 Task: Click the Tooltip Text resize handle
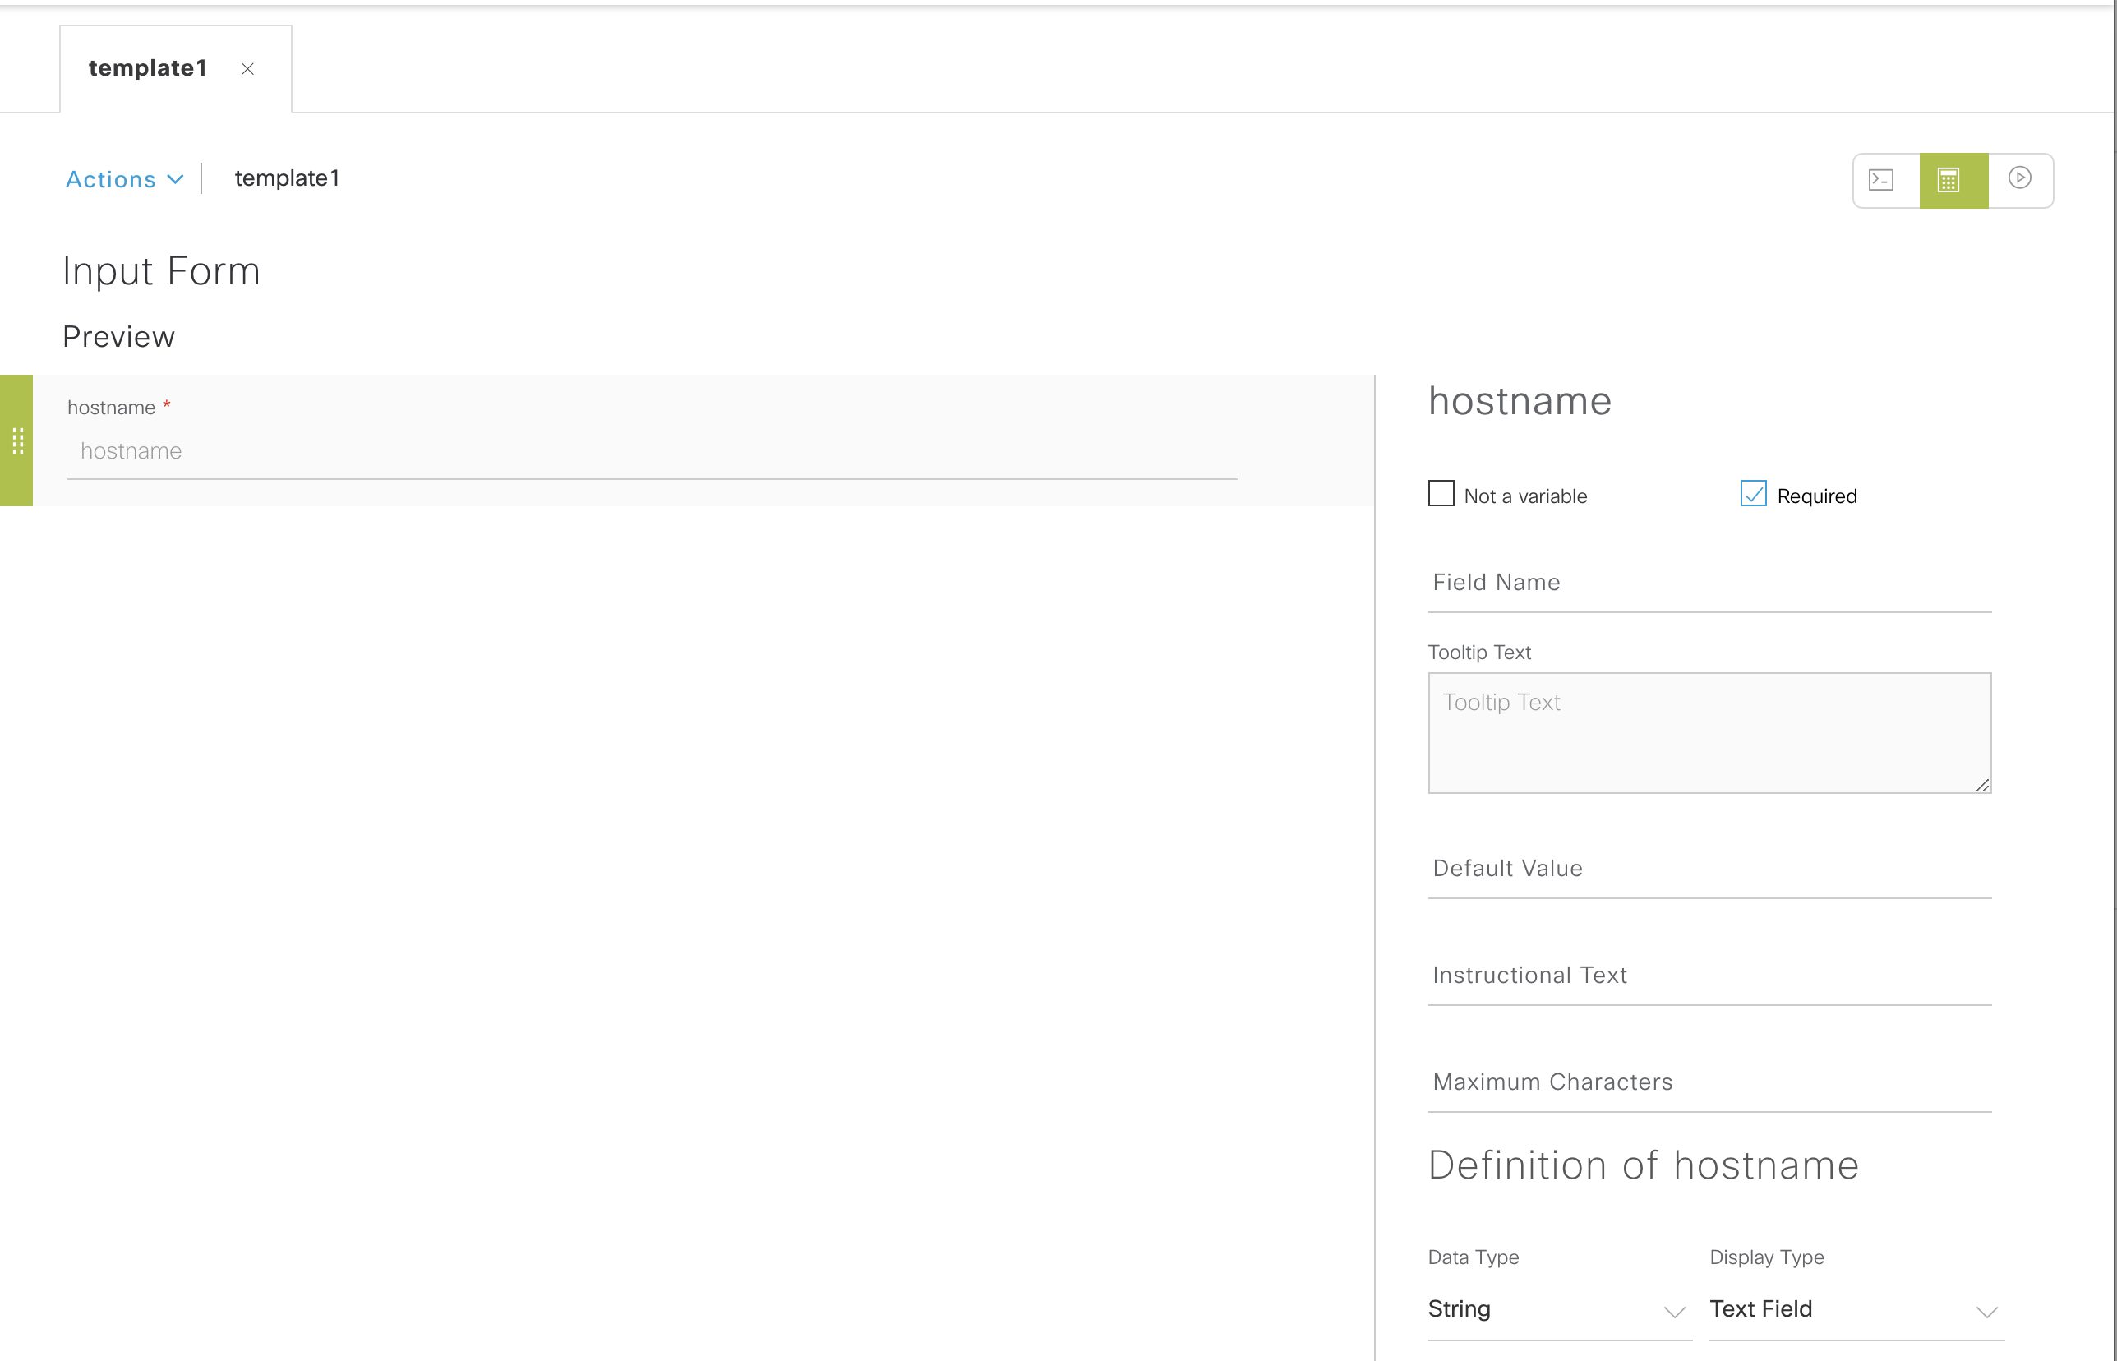[x=1982, y=785]
